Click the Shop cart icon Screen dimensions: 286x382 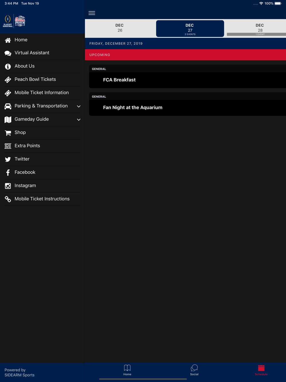pyautogui.click(x=8, y=133)
